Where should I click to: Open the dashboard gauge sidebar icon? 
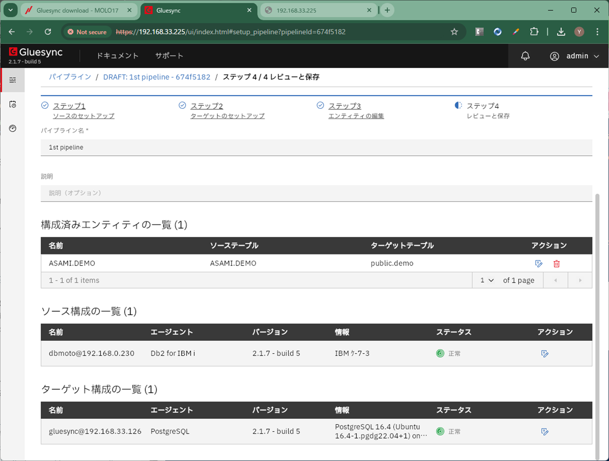(x=13, y=128)
